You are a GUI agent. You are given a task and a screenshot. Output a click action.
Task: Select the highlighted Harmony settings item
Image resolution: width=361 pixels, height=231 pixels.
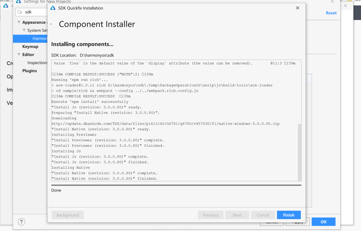pyautogui.click(x=39, y=38)
